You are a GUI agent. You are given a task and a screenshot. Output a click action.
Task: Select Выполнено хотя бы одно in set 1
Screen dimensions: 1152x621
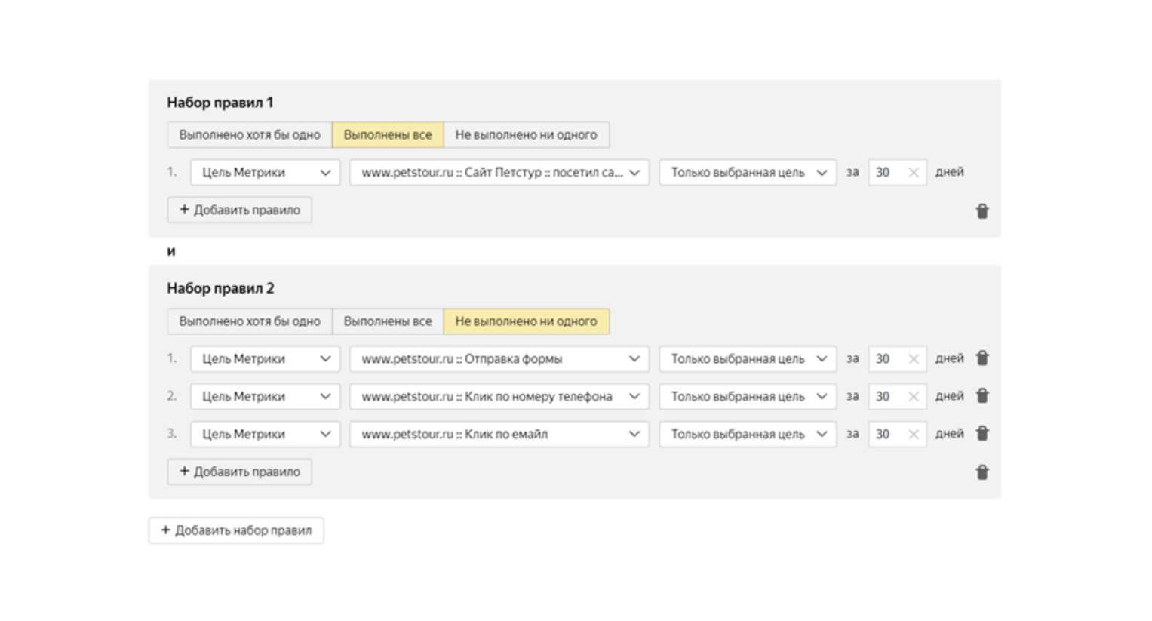[249, 135]
